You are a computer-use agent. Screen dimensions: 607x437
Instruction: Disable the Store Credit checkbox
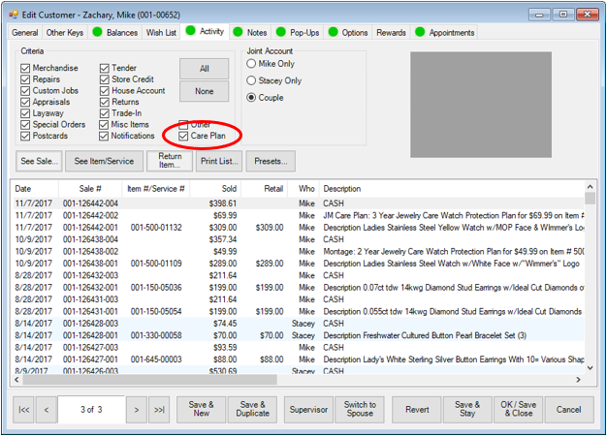point(105,80)
